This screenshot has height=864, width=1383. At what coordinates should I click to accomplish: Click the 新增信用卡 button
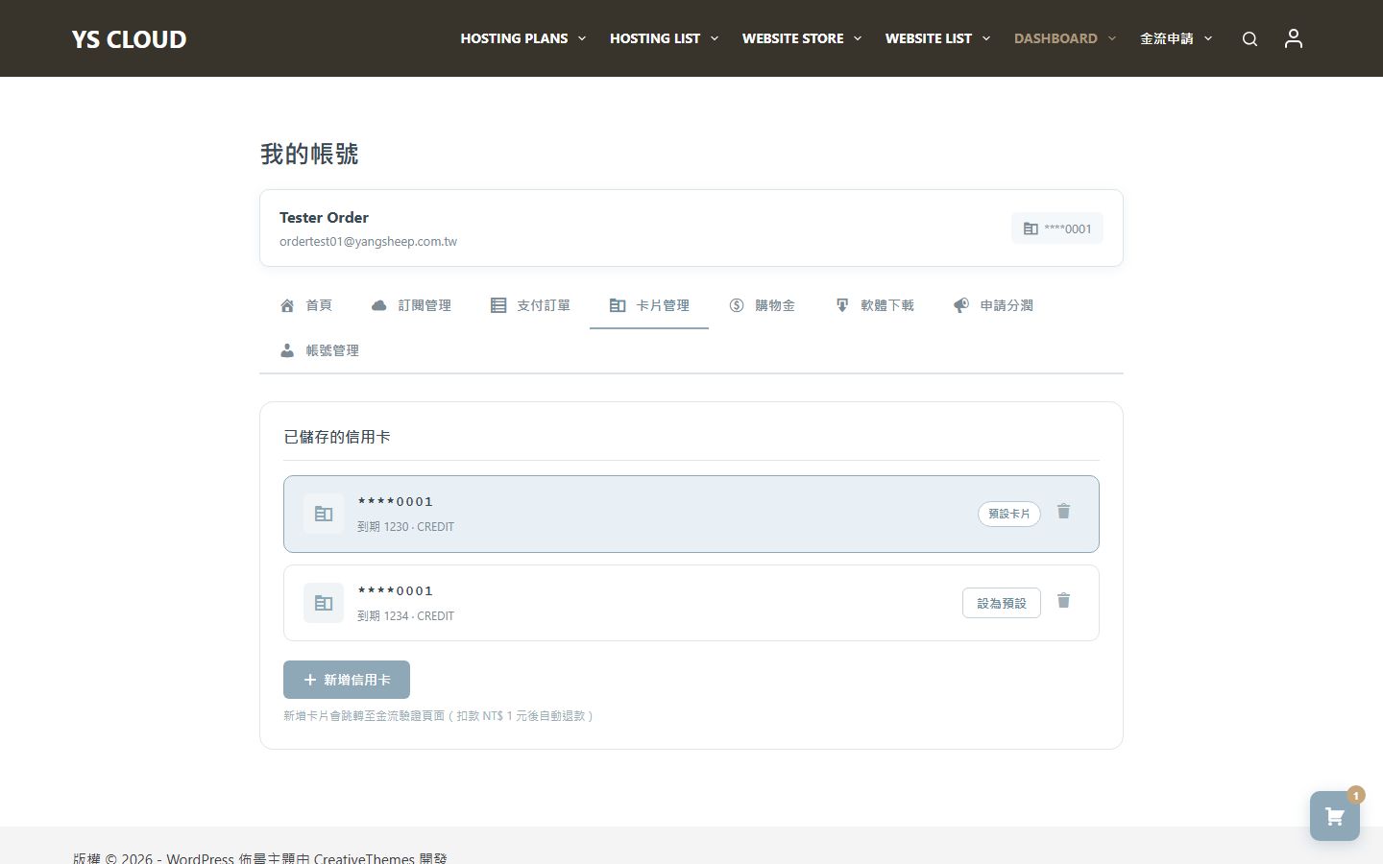(347, 680)
